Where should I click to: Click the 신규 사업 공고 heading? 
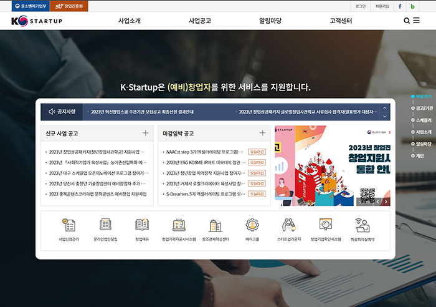point(62,133)
